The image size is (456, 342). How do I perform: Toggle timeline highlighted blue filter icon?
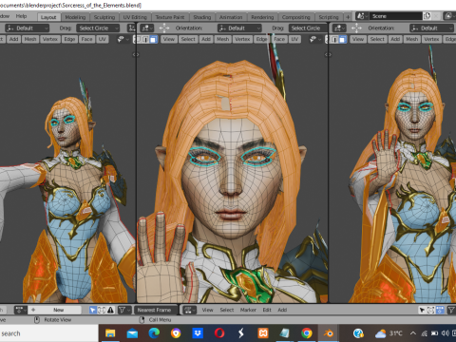tap(440, 310)
